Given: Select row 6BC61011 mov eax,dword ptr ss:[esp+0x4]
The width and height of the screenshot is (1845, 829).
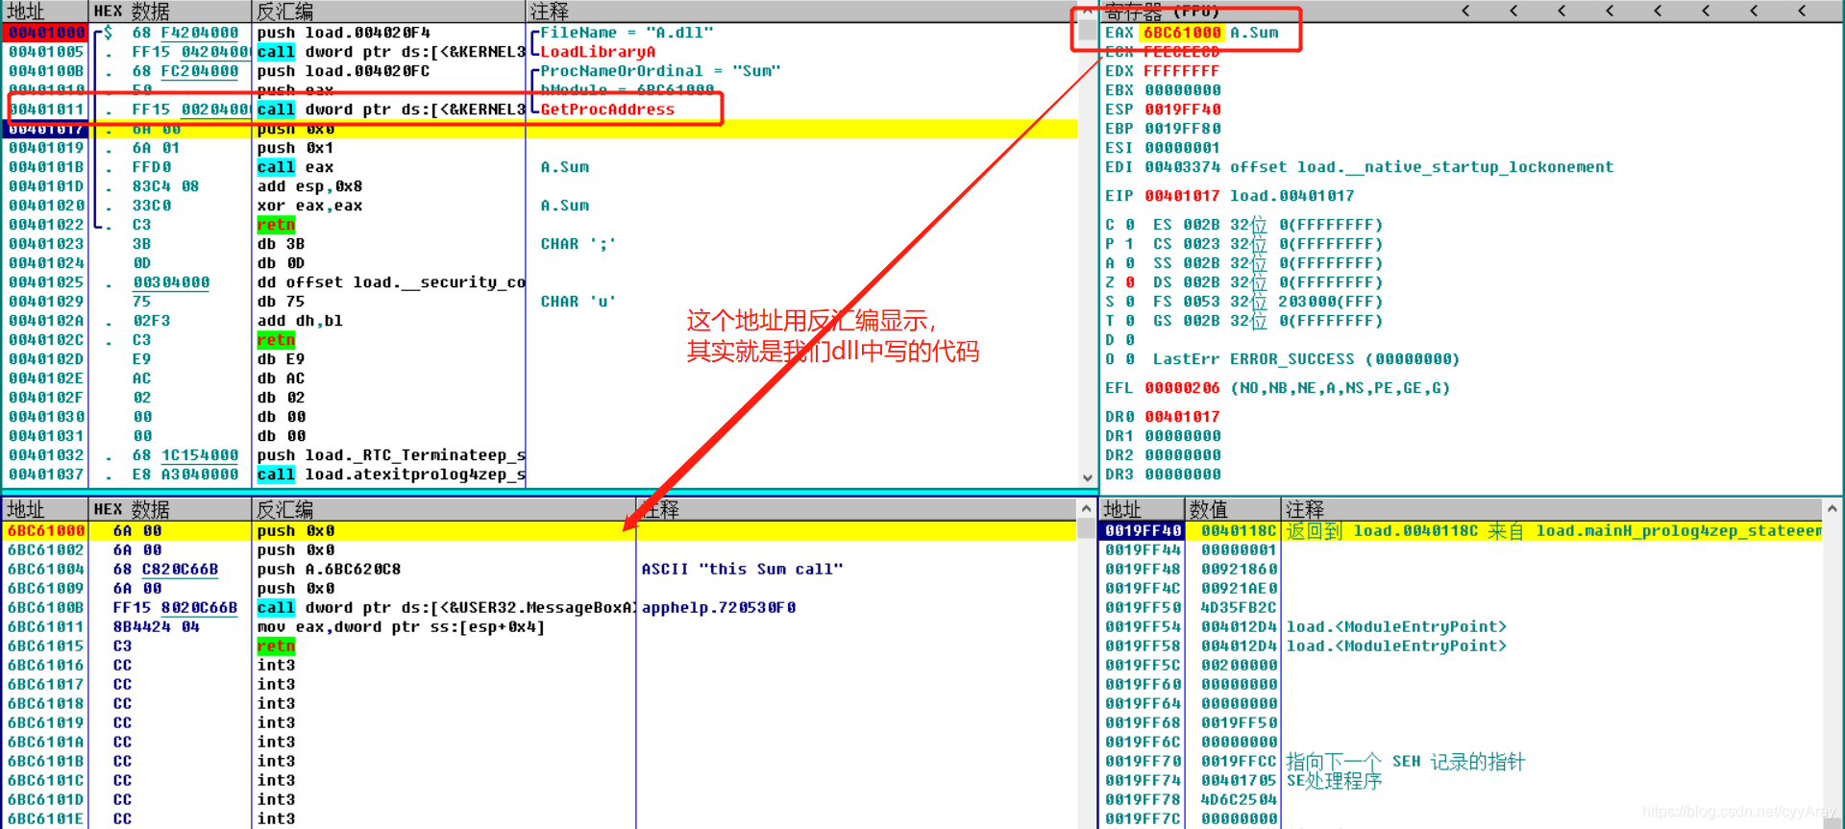Looking at the screenshot, I should 541,627.
